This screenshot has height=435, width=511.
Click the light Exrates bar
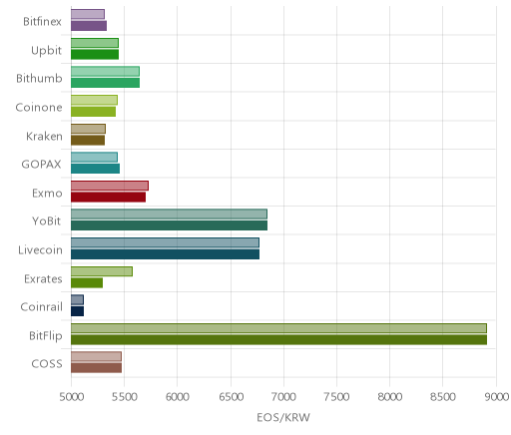pyautogui.click(x=102, y=271)
